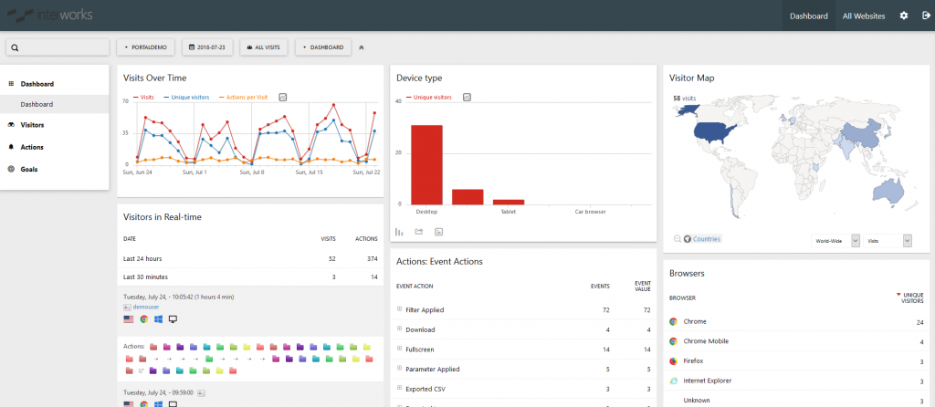The width and height of the screenshot is (935, 407).
Task: Open the Goals menu in sidebar
Action: click(29, 169)
